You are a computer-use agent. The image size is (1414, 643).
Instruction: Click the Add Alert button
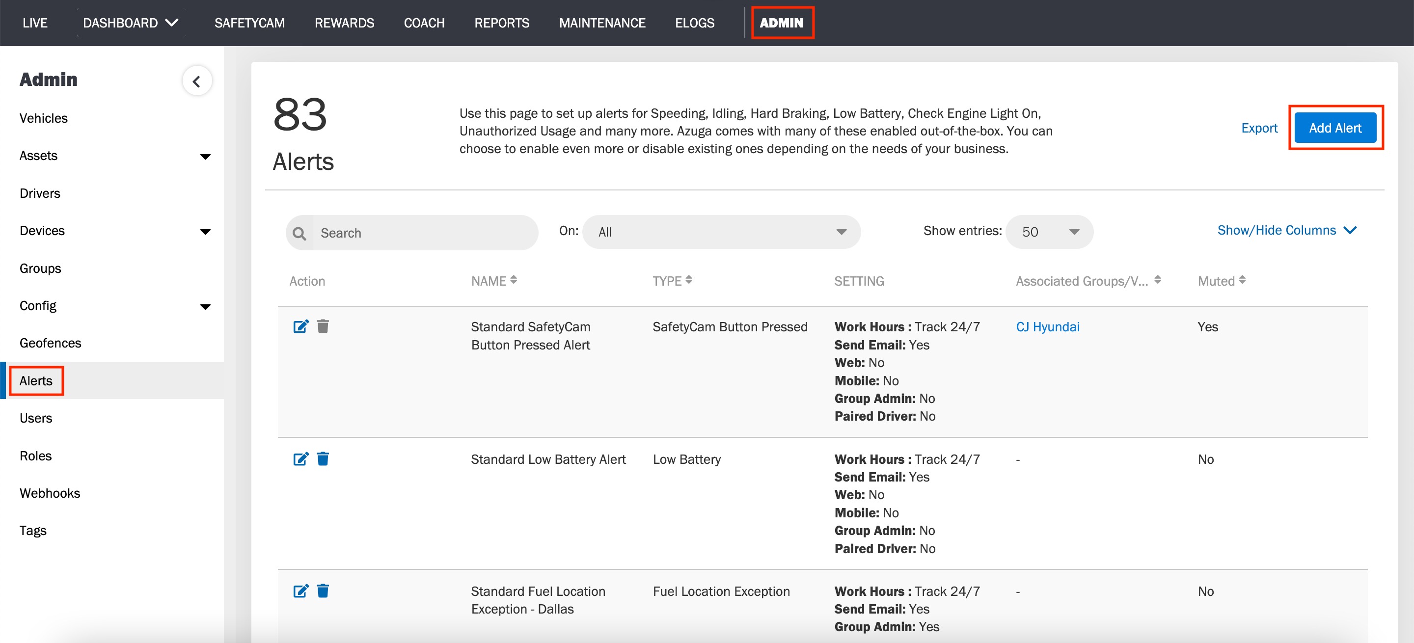1335,128
